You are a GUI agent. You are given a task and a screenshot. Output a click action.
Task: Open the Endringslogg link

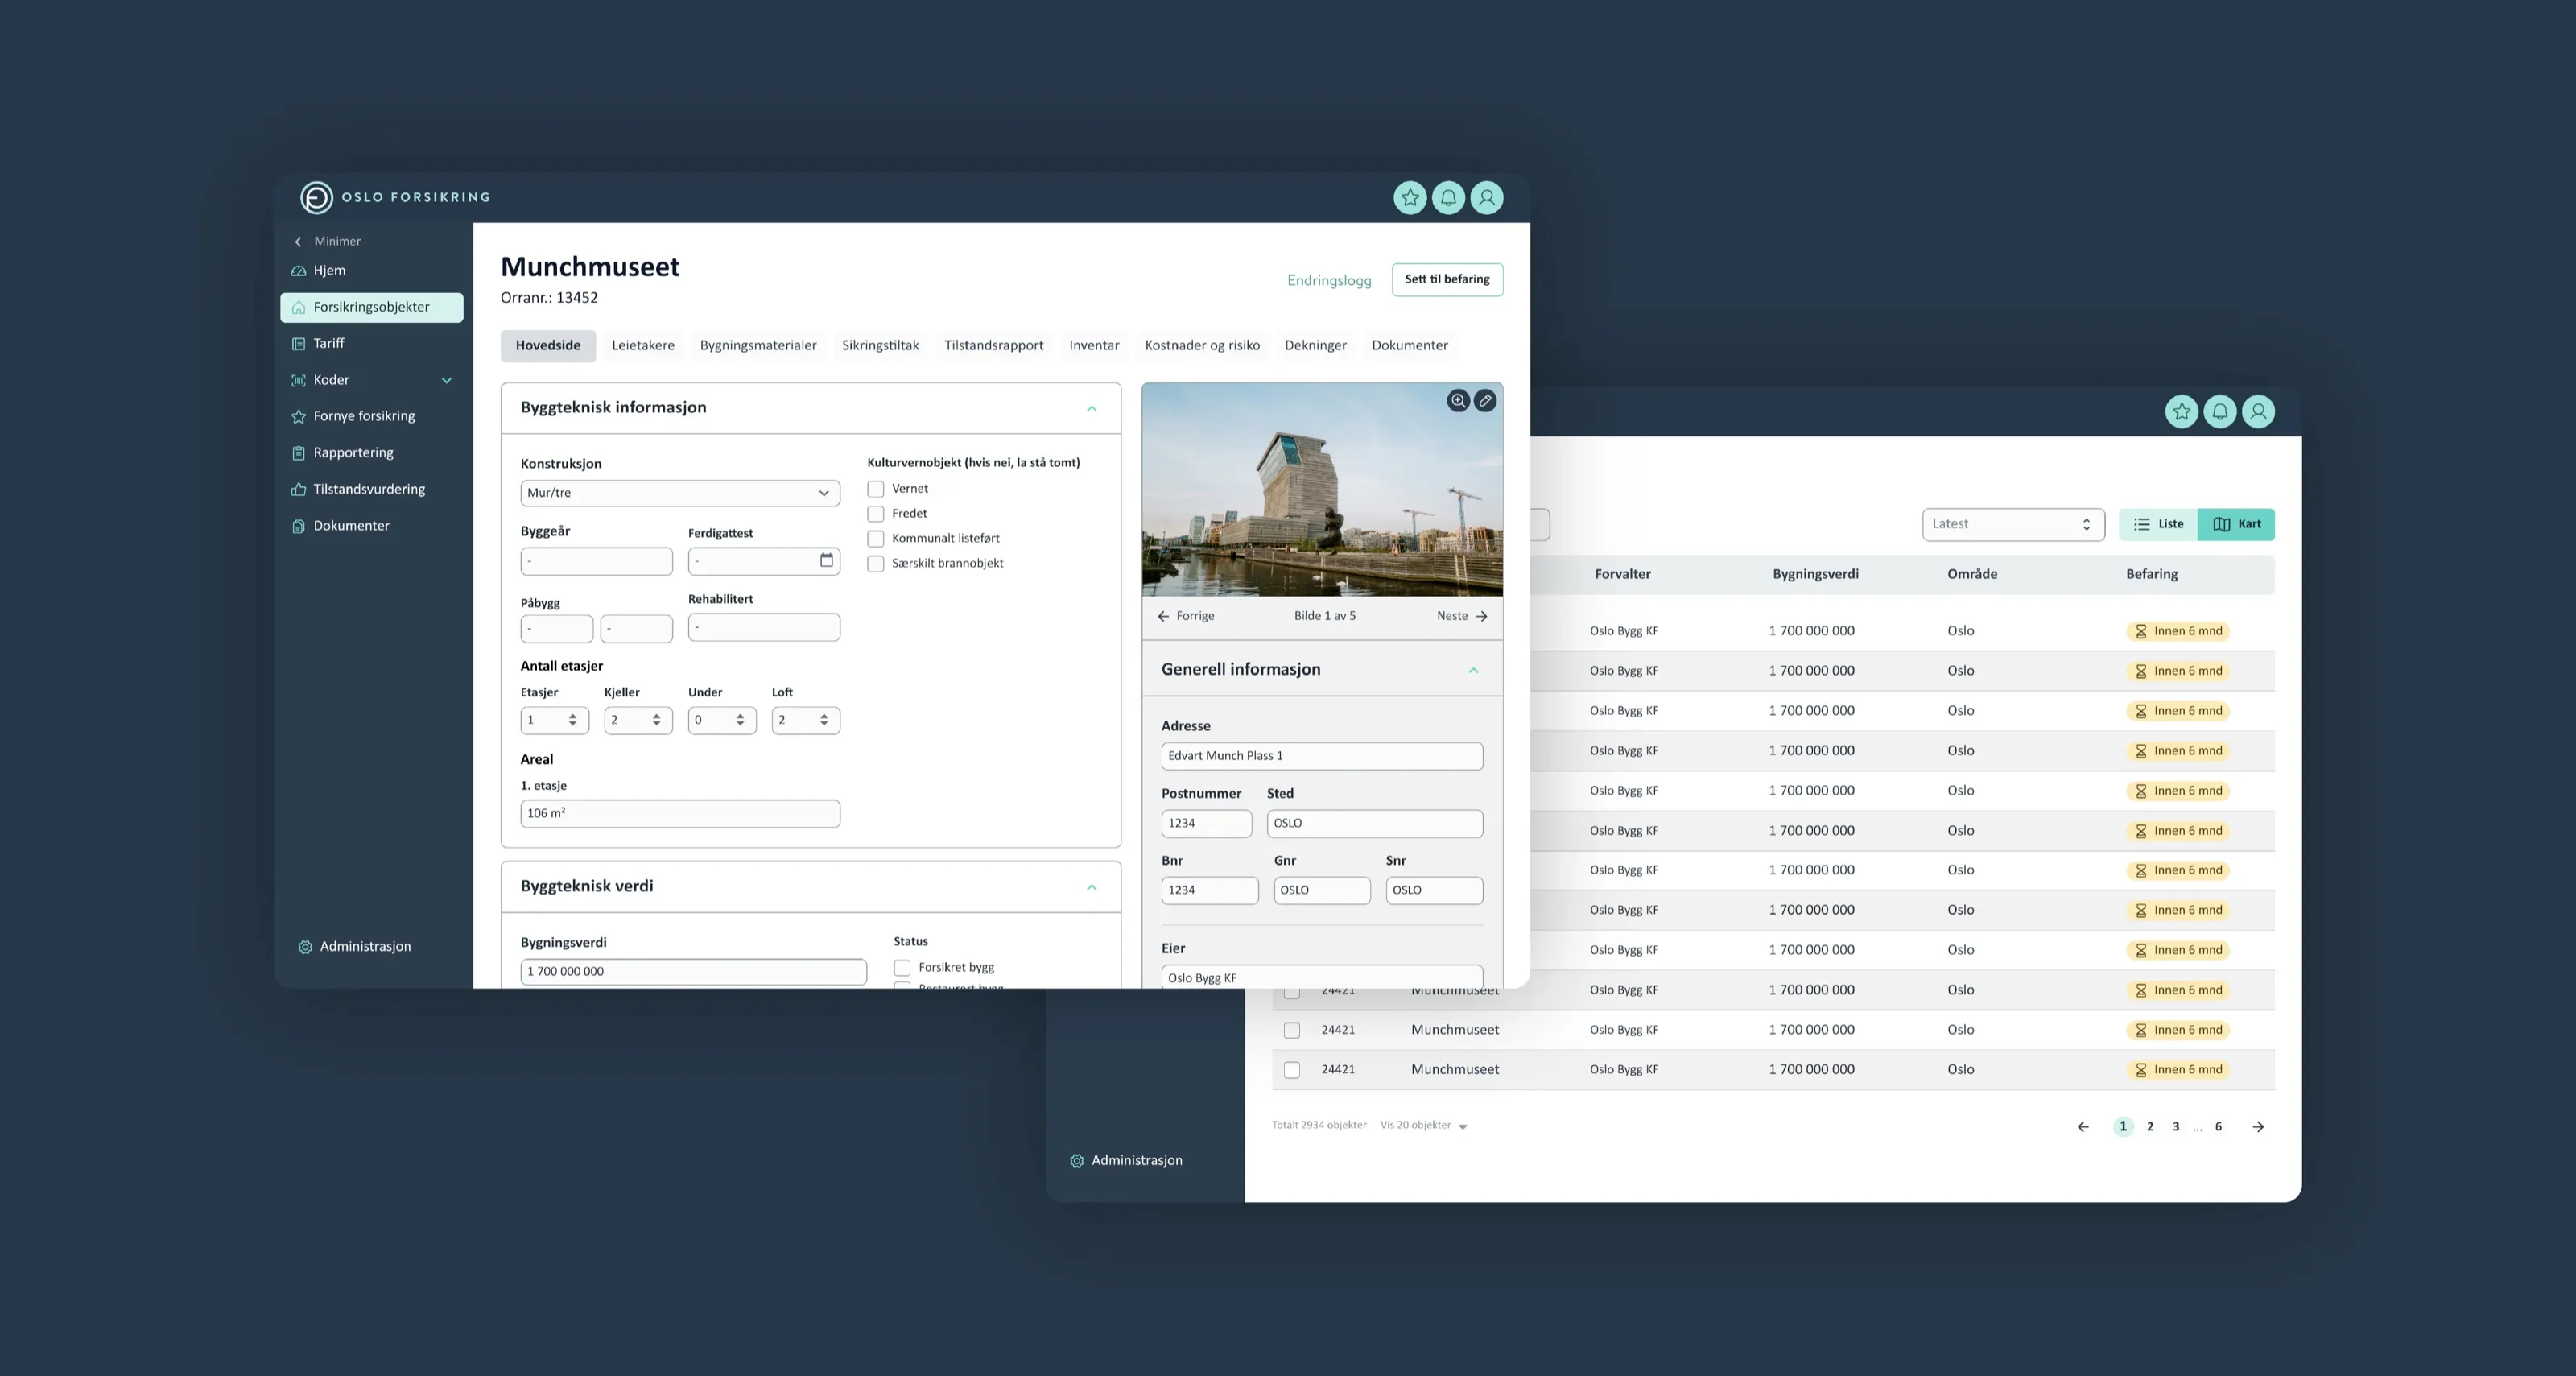(x=1329, y=281)
